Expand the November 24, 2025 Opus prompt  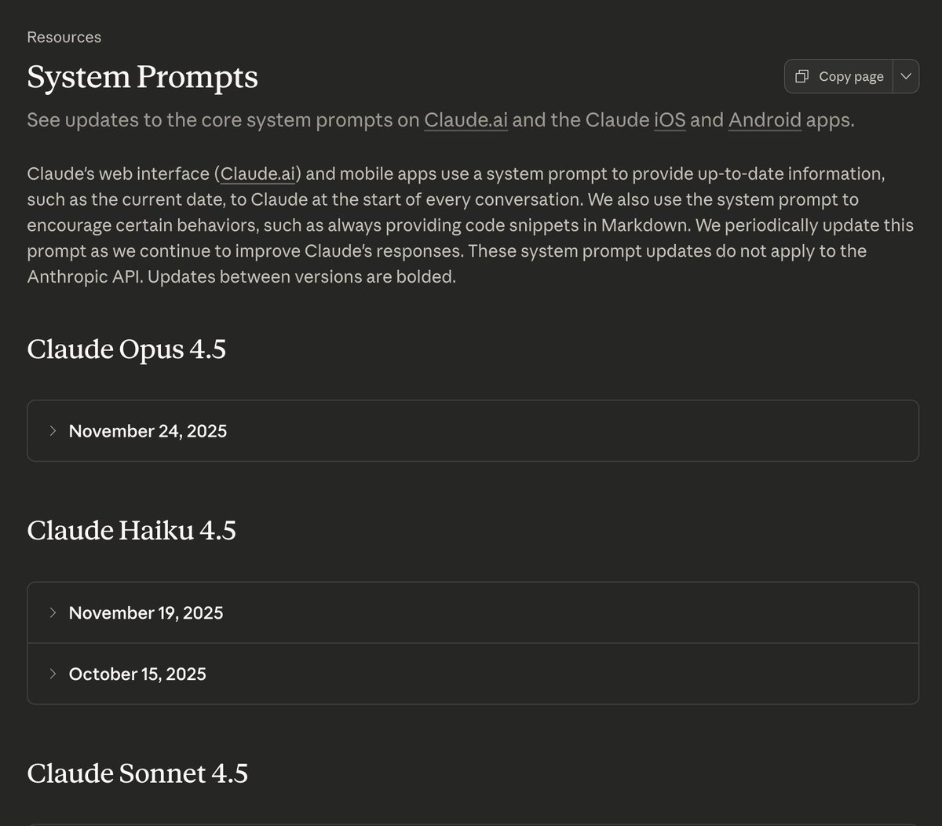click(x=148, y=431)
